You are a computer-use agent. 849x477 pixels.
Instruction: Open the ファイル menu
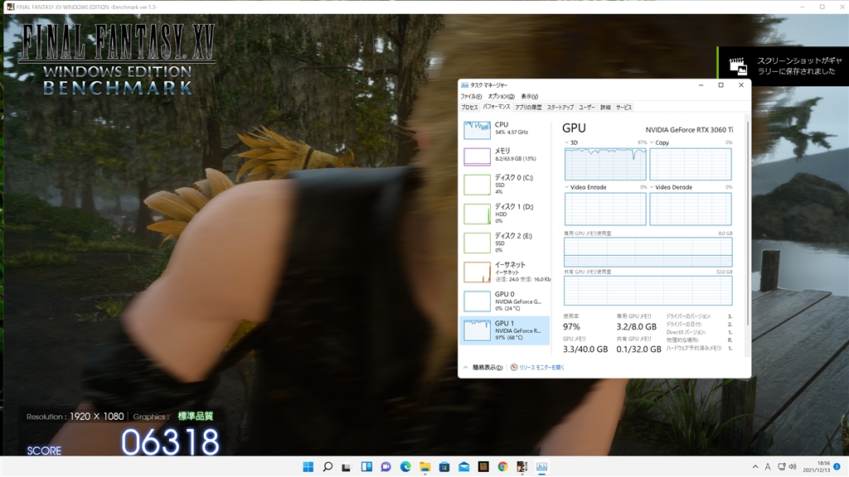471,96
